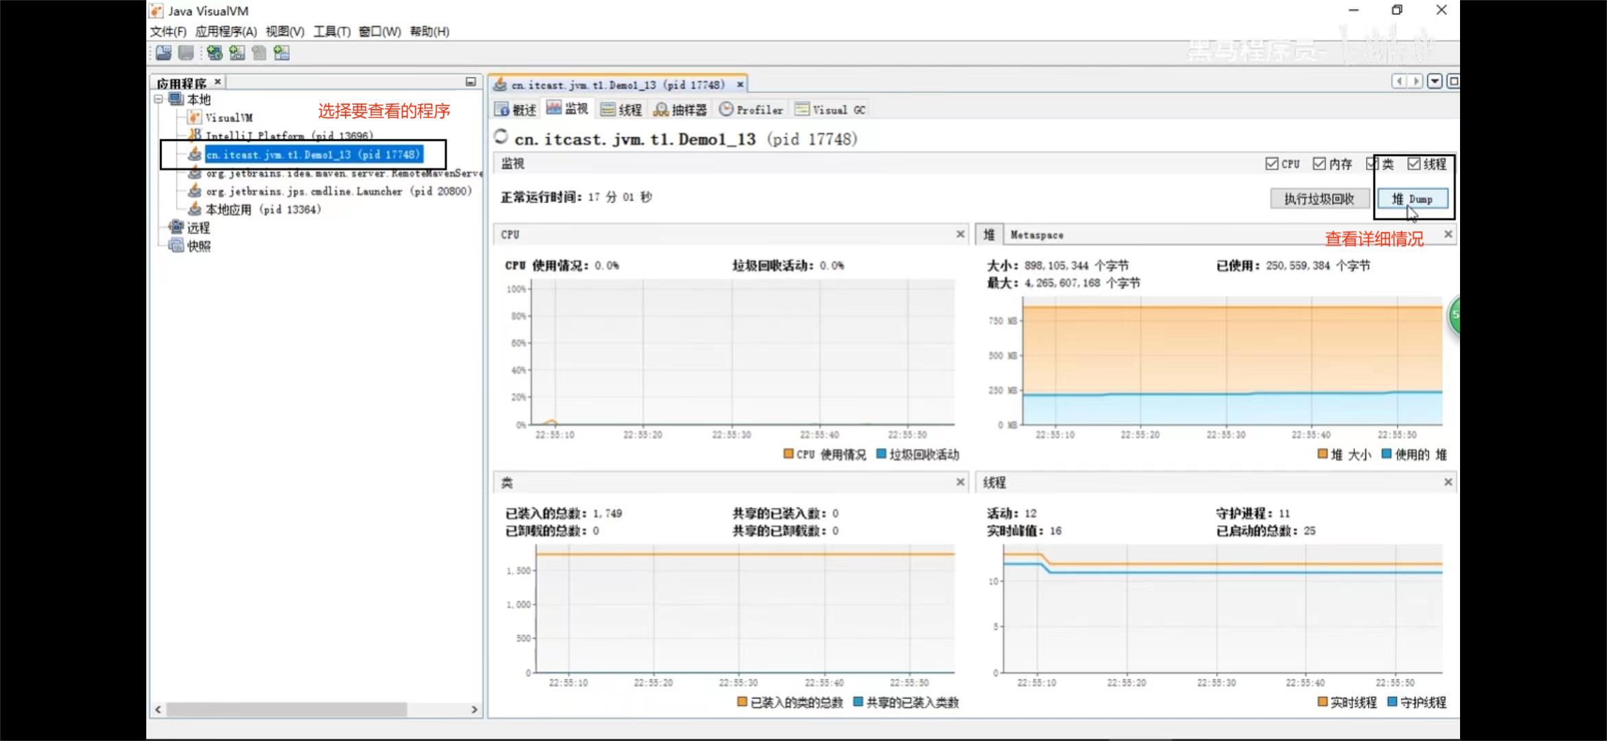Viewport: 1607px width, 741px height.
Task: Close the CPU chart panel
Action: tap(960, 235)
